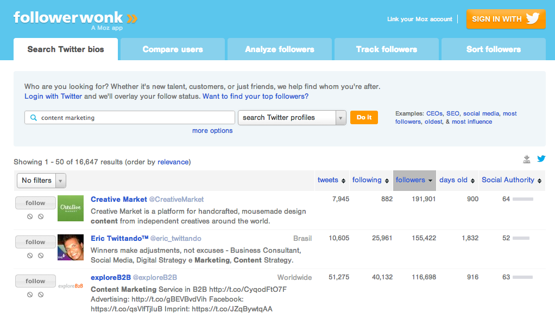555x313 pixels.
Task: Switch to Sort followers tab
Action: tap(494, 49)
